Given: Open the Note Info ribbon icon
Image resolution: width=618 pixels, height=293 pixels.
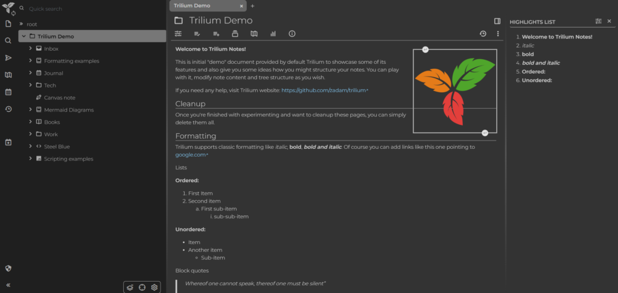Looking at the screenshot, I should click(x=292, y=34).
